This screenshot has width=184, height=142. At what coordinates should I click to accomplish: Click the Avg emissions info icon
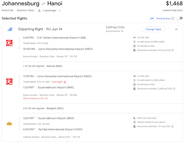pos(122,31)
